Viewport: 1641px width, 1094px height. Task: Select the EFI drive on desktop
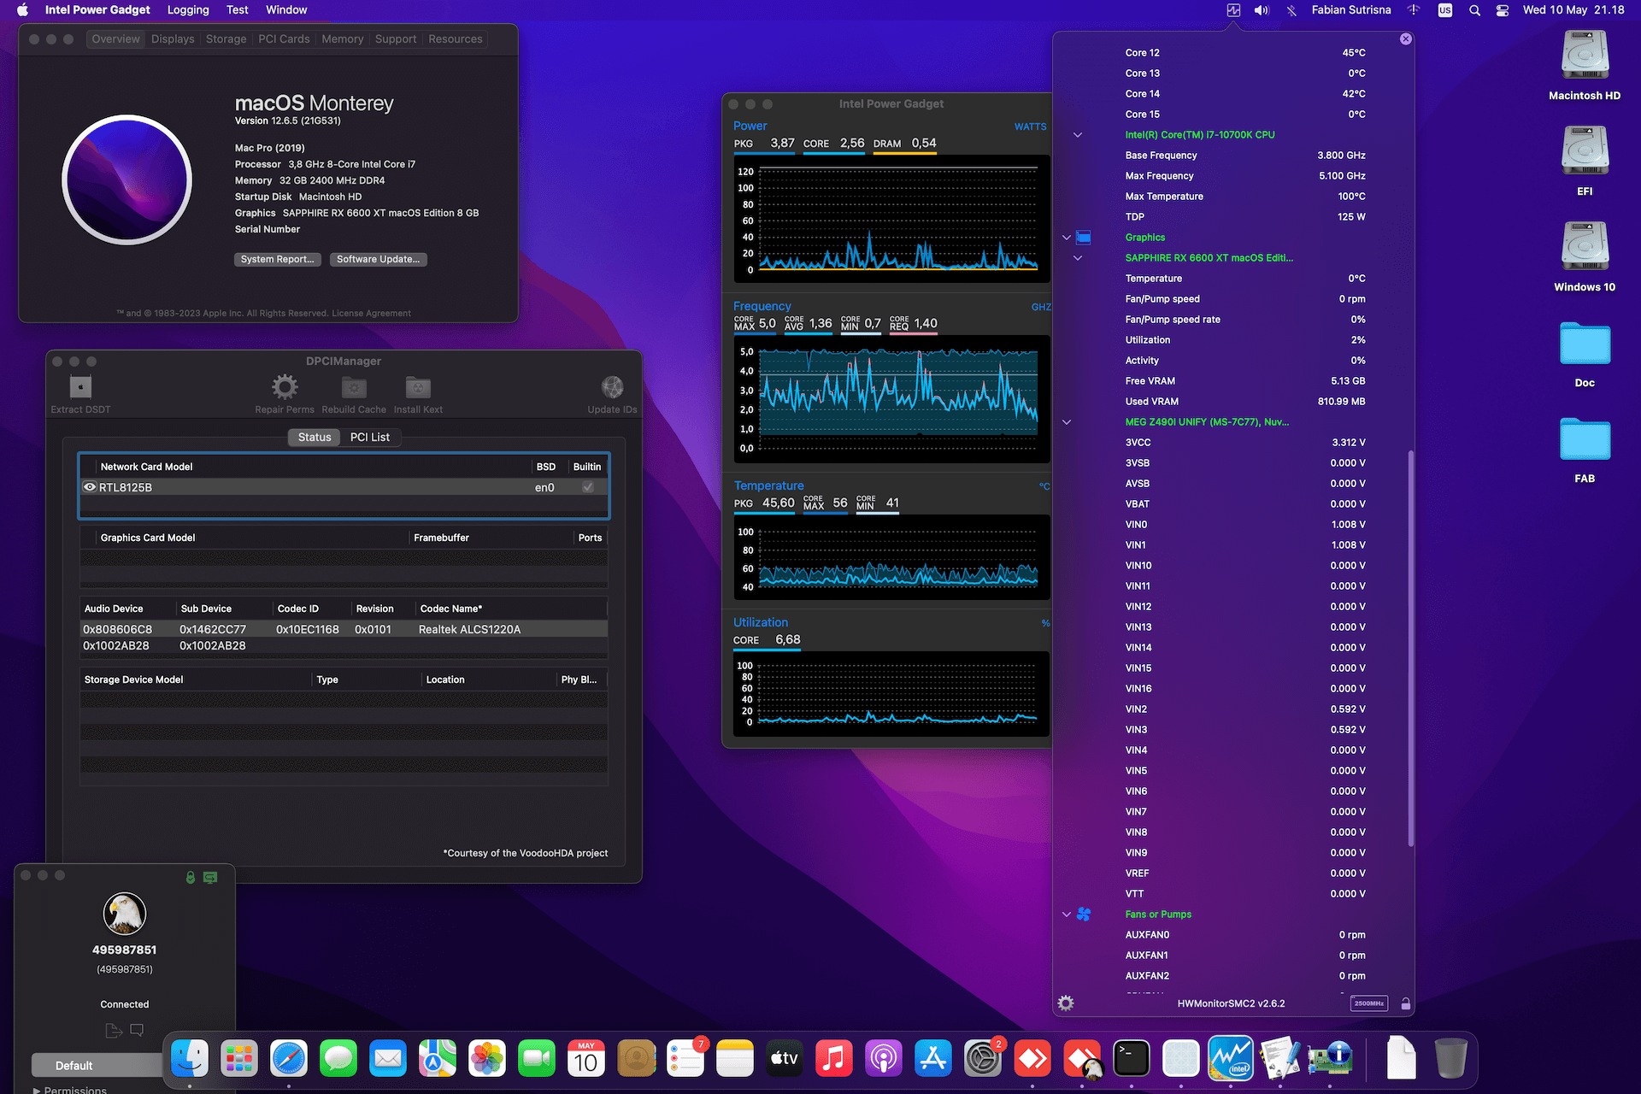click(1585, 152)
